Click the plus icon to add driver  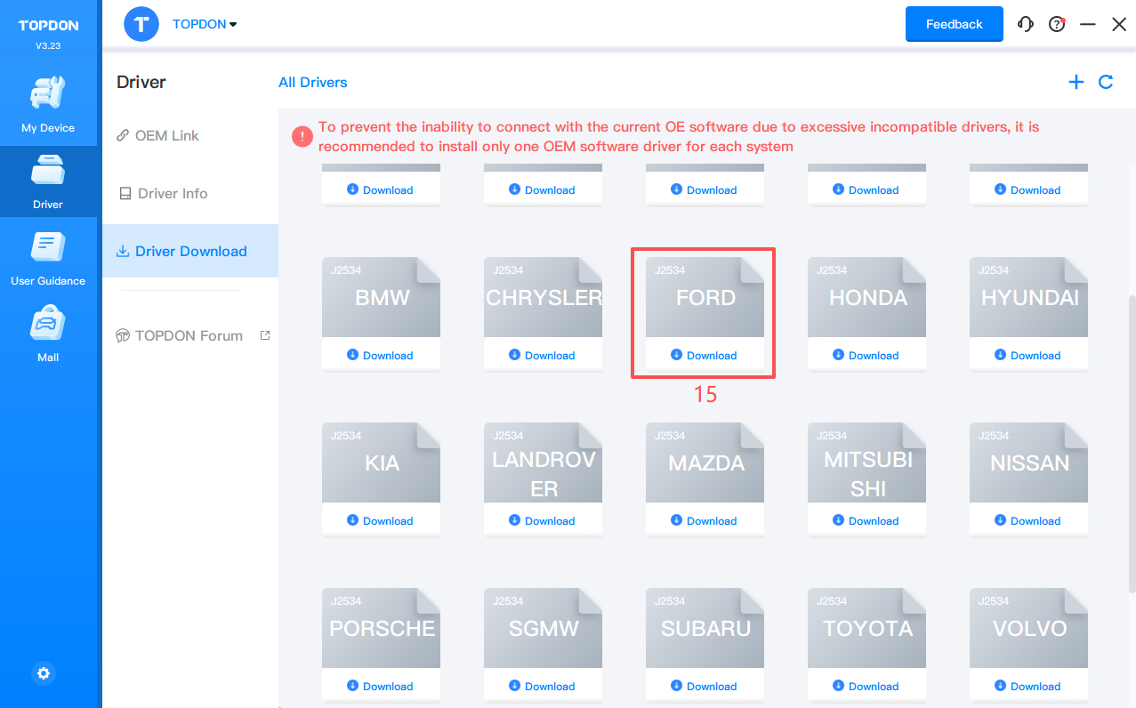coord(1076,82)
